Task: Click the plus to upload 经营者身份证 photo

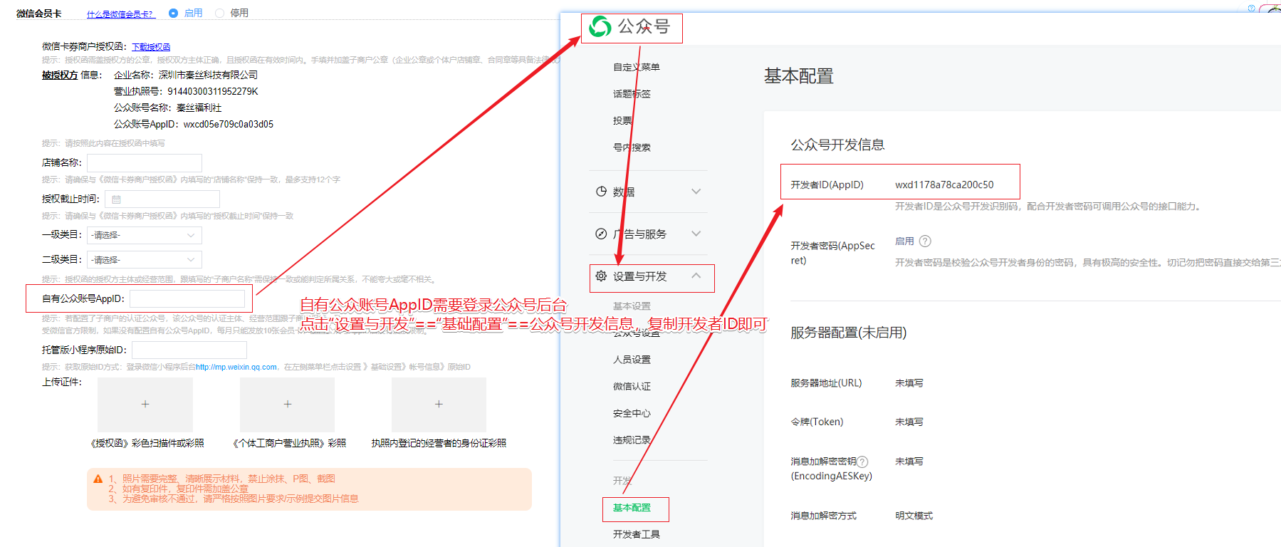Action: tap(439, 404)
